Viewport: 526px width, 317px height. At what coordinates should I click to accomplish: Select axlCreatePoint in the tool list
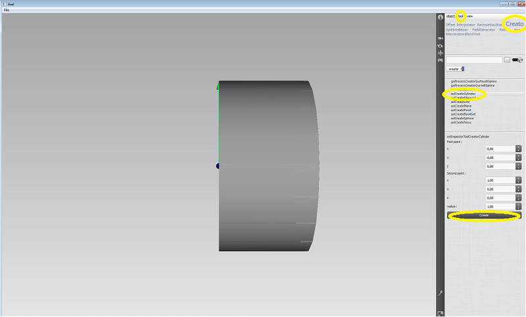coord(461,110)
